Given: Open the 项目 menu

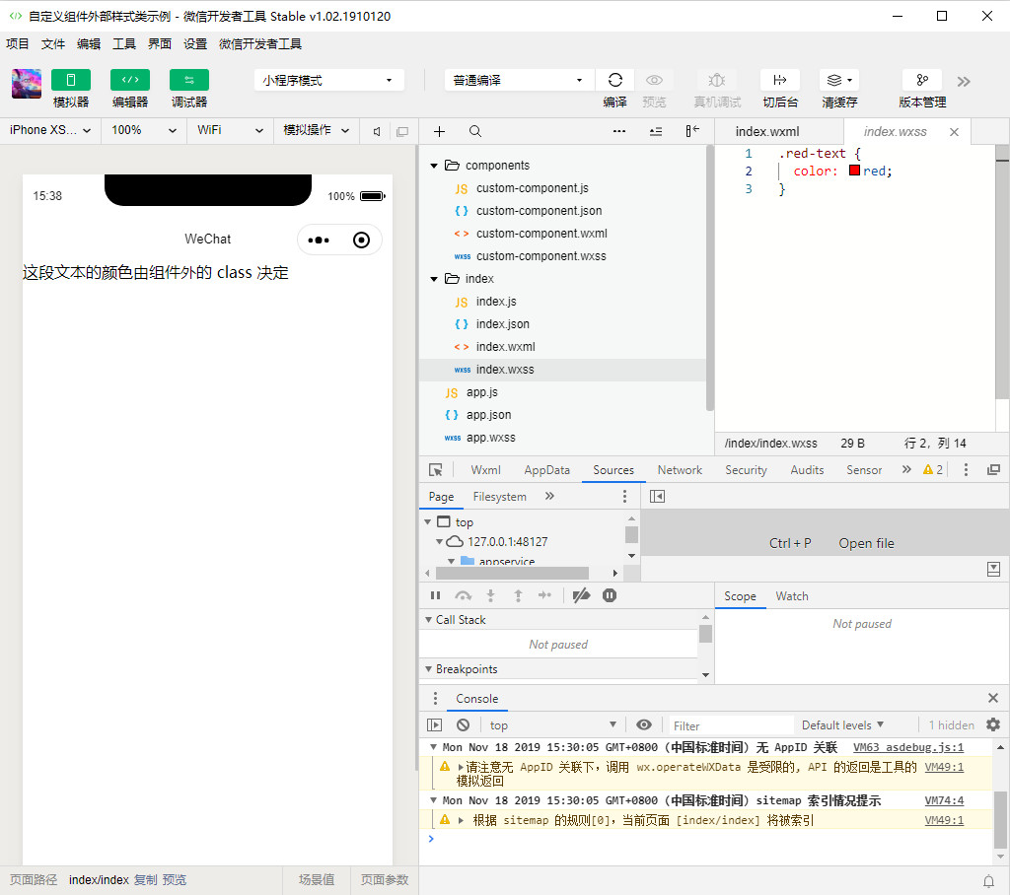Looking at the screenshot, I should point(18,43).
